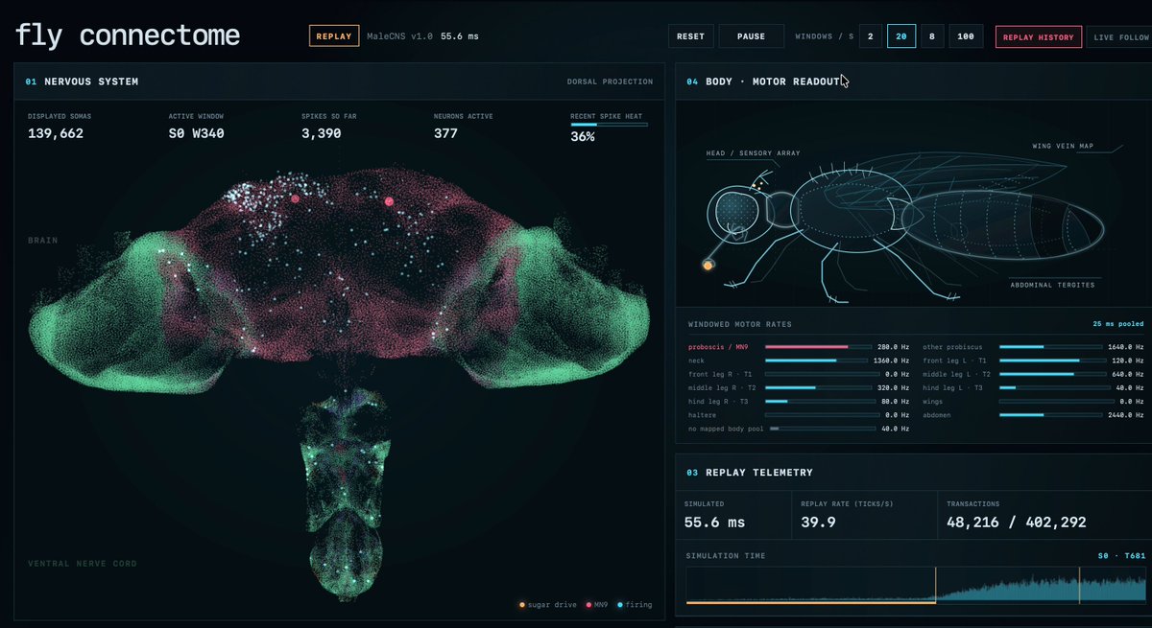Click the front leg L · T1 rate bar

click(x=1053, y=361)
